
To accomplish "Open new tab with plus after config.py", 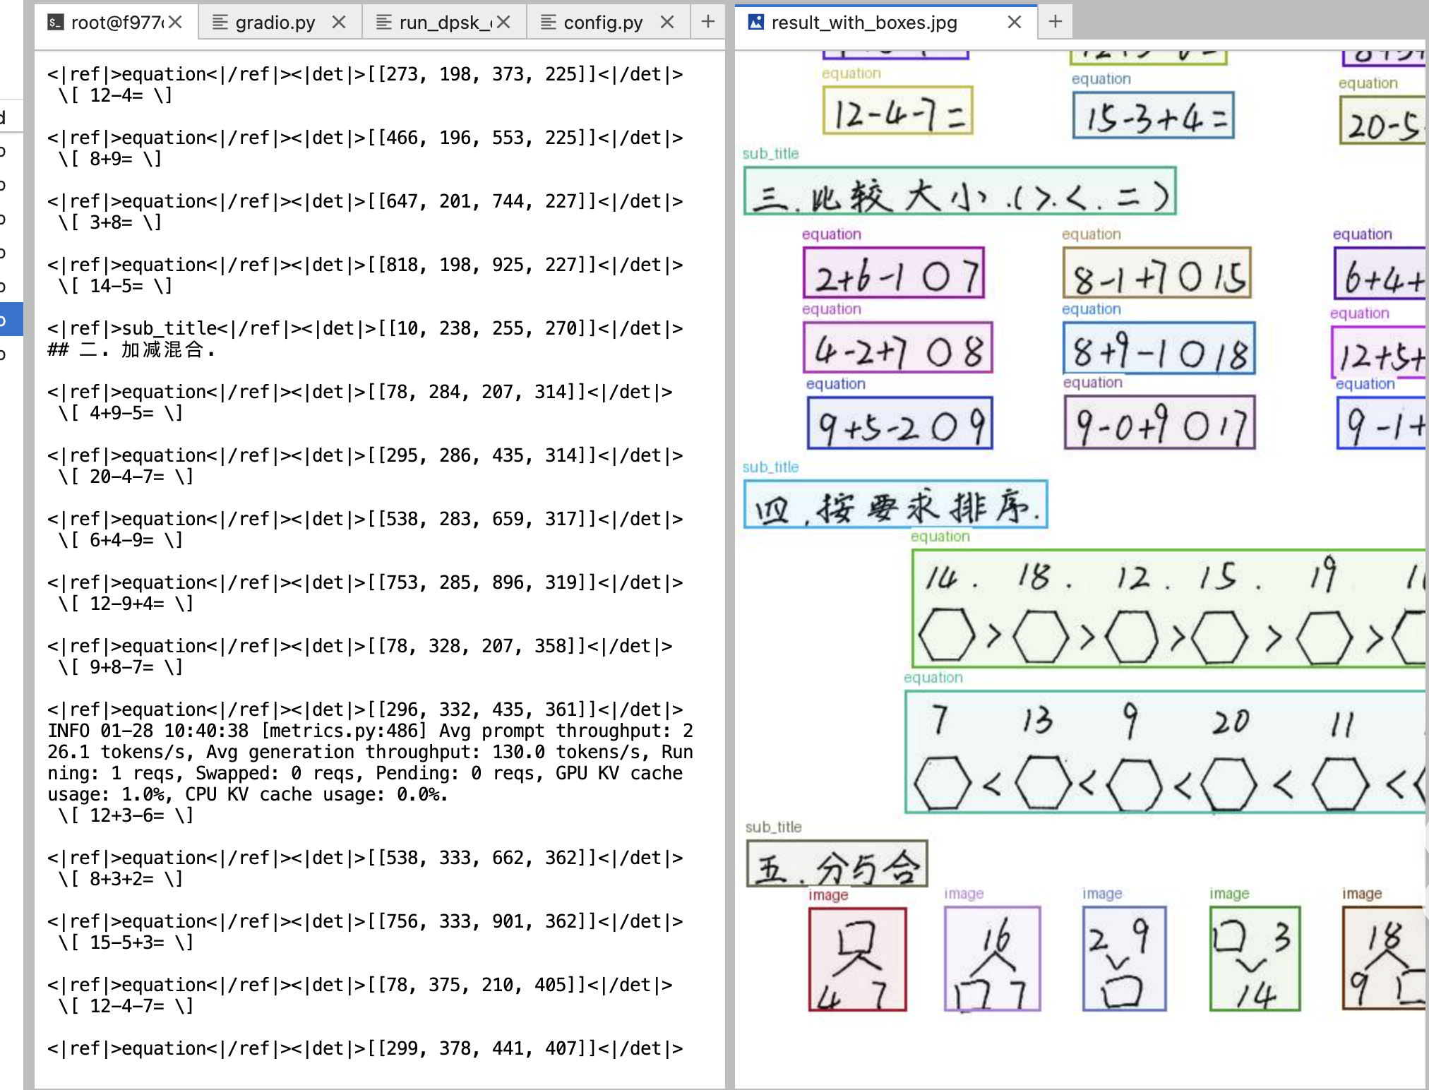I will 708,23.
